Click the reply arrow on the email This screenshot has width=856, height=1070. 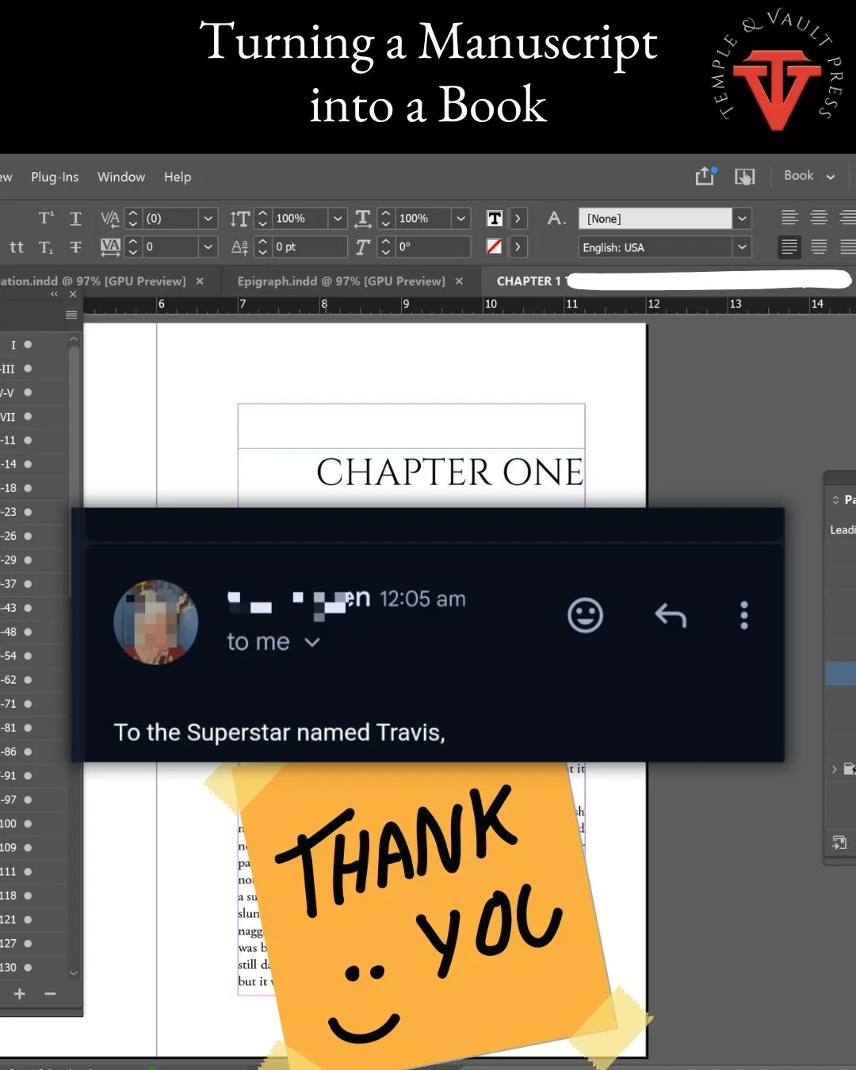tap(671, 615)
